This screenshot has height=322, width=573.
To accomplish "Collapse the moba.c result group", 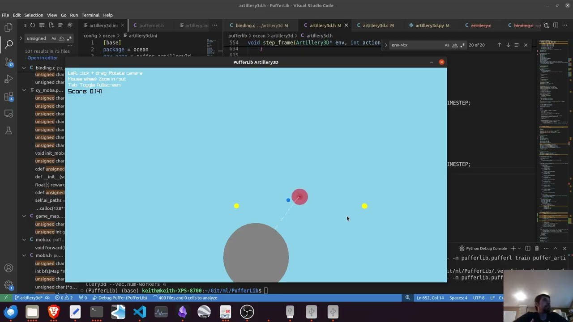I will coord(24,240).
